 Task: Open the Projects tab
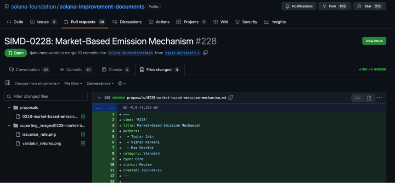(192, 22)
